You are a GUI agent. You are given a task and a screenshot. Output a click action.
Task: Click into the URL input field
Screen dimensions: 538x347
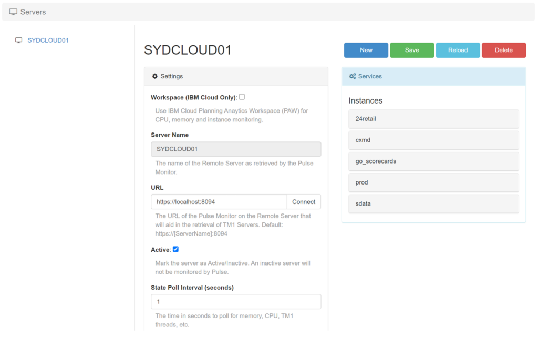coord(219,202)
